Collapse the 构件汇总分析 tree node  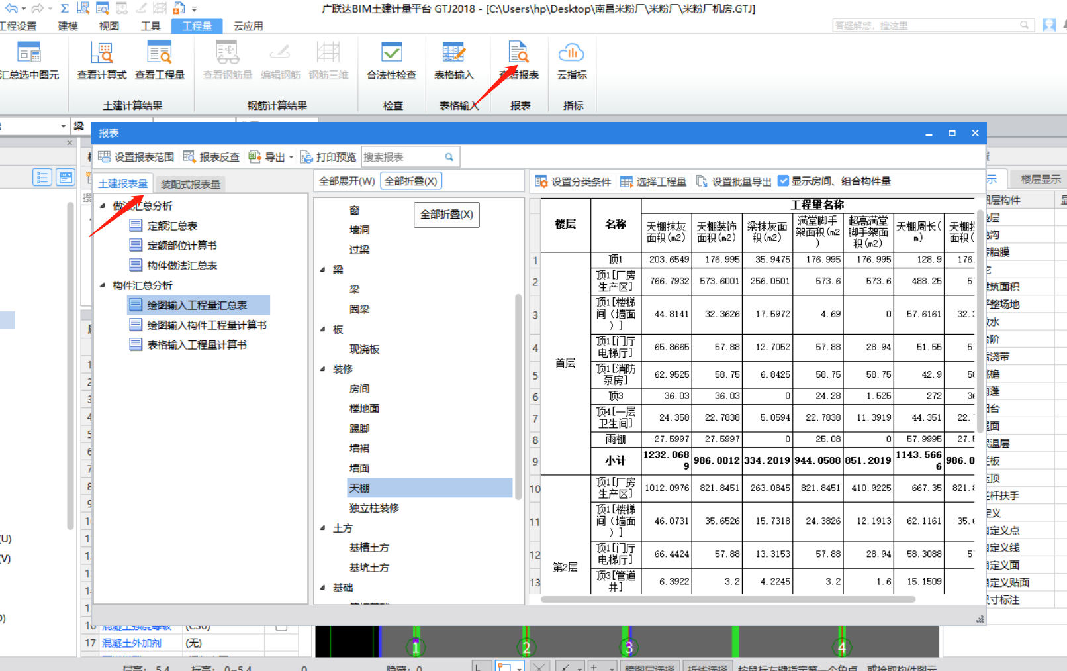click(103, 285)
